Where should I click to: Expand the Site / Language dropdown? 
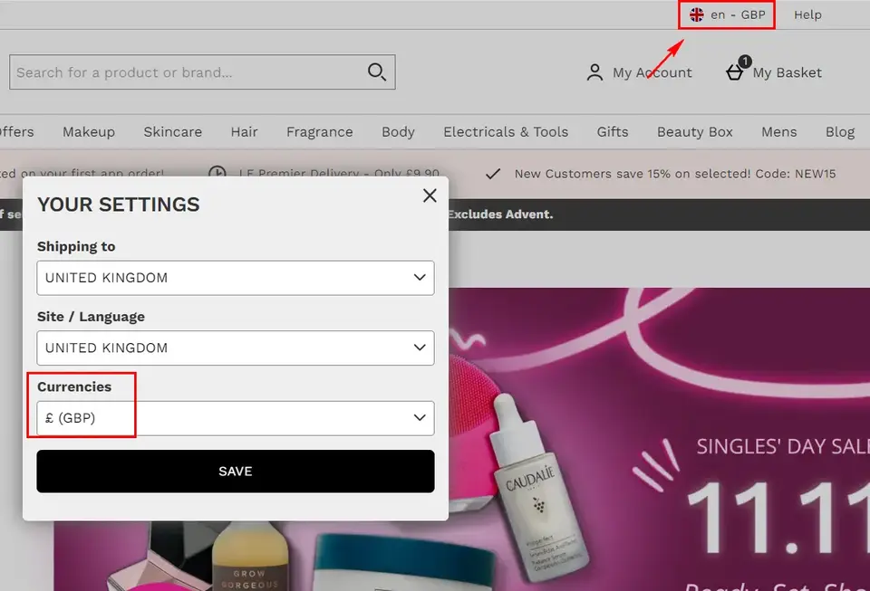coord(236,348)
